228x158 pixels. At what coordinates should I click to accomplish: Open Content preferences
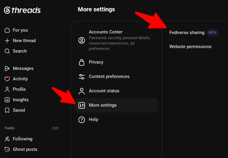coord(116,76)
